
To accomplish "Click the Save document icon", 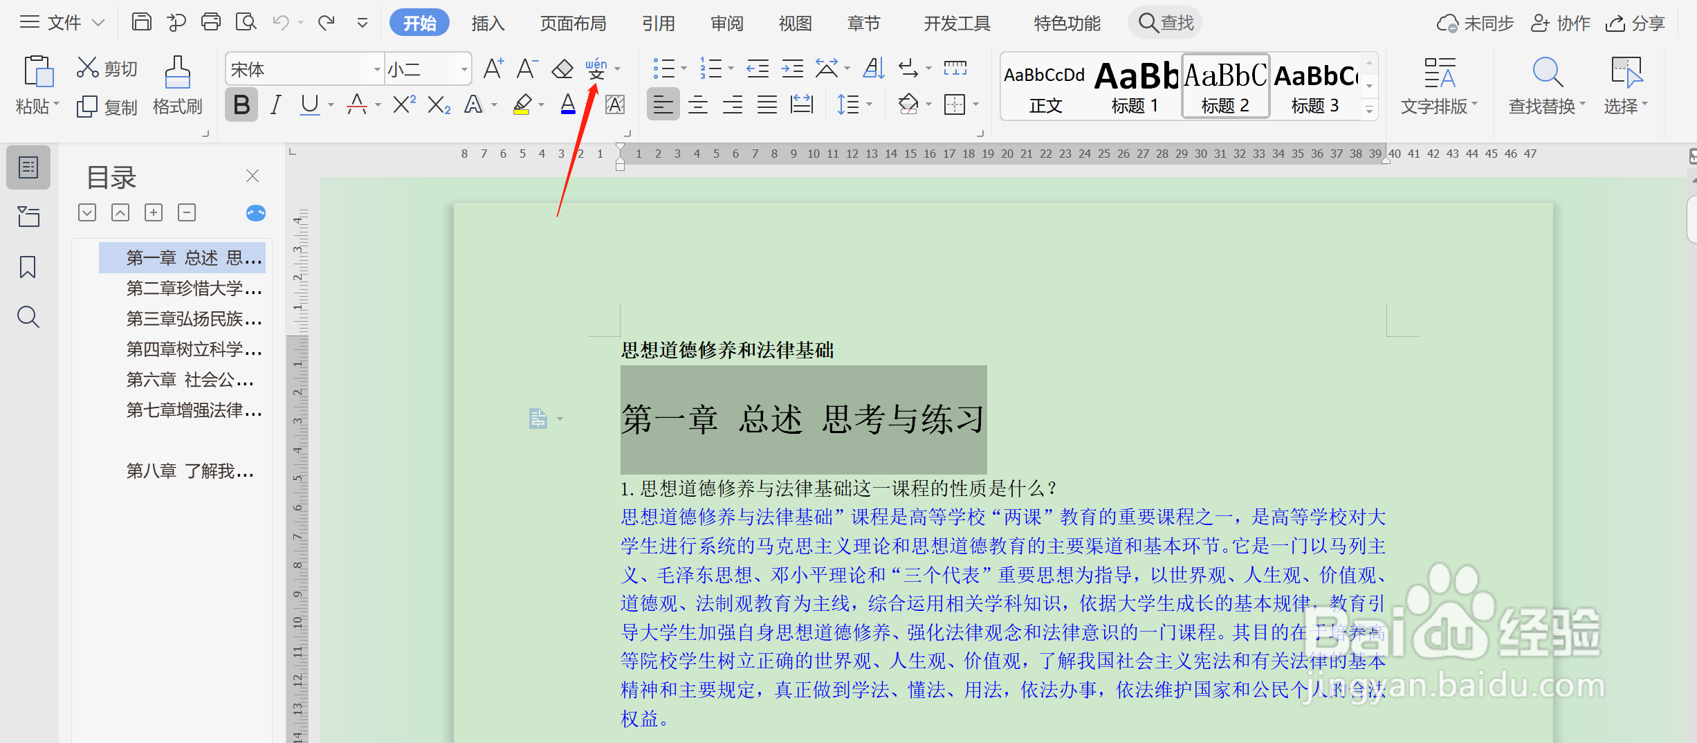I will click(x=141, y=22).
